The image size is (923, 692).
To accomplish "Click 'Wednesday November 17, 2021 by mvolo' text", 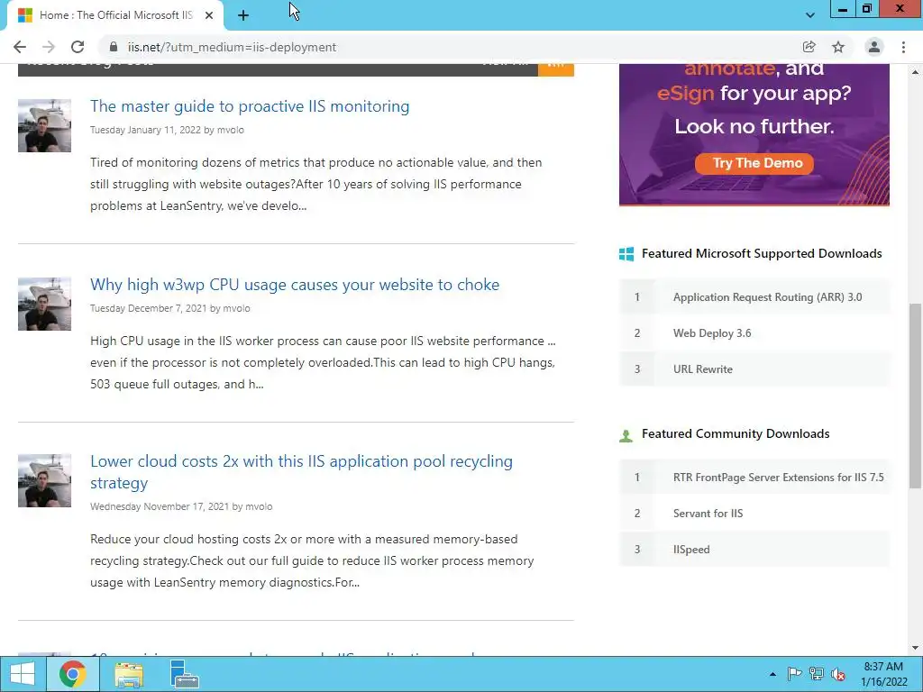I will pyautogui.click(x=181, y=506).
